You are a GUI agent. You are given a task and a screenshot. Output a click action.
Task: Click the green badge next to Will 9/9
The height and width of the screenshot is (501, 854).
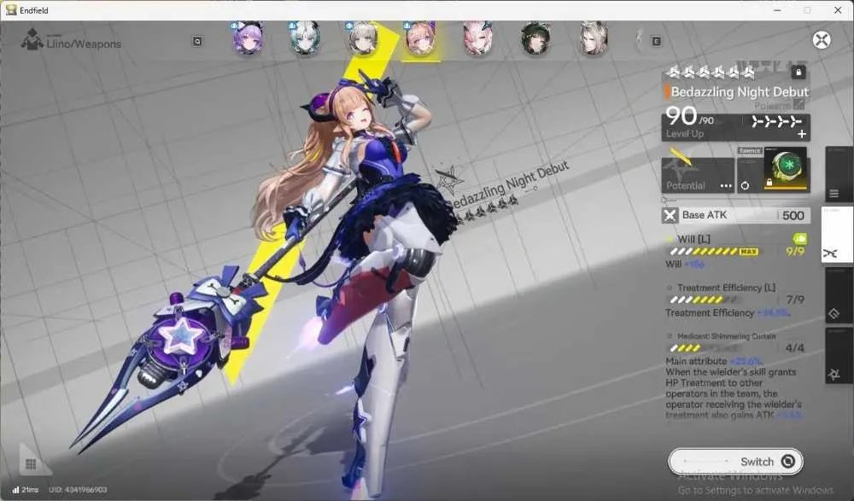click(799, 238)
